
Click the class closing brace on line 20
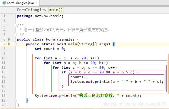pyautogui.click(x=18, y=105)
